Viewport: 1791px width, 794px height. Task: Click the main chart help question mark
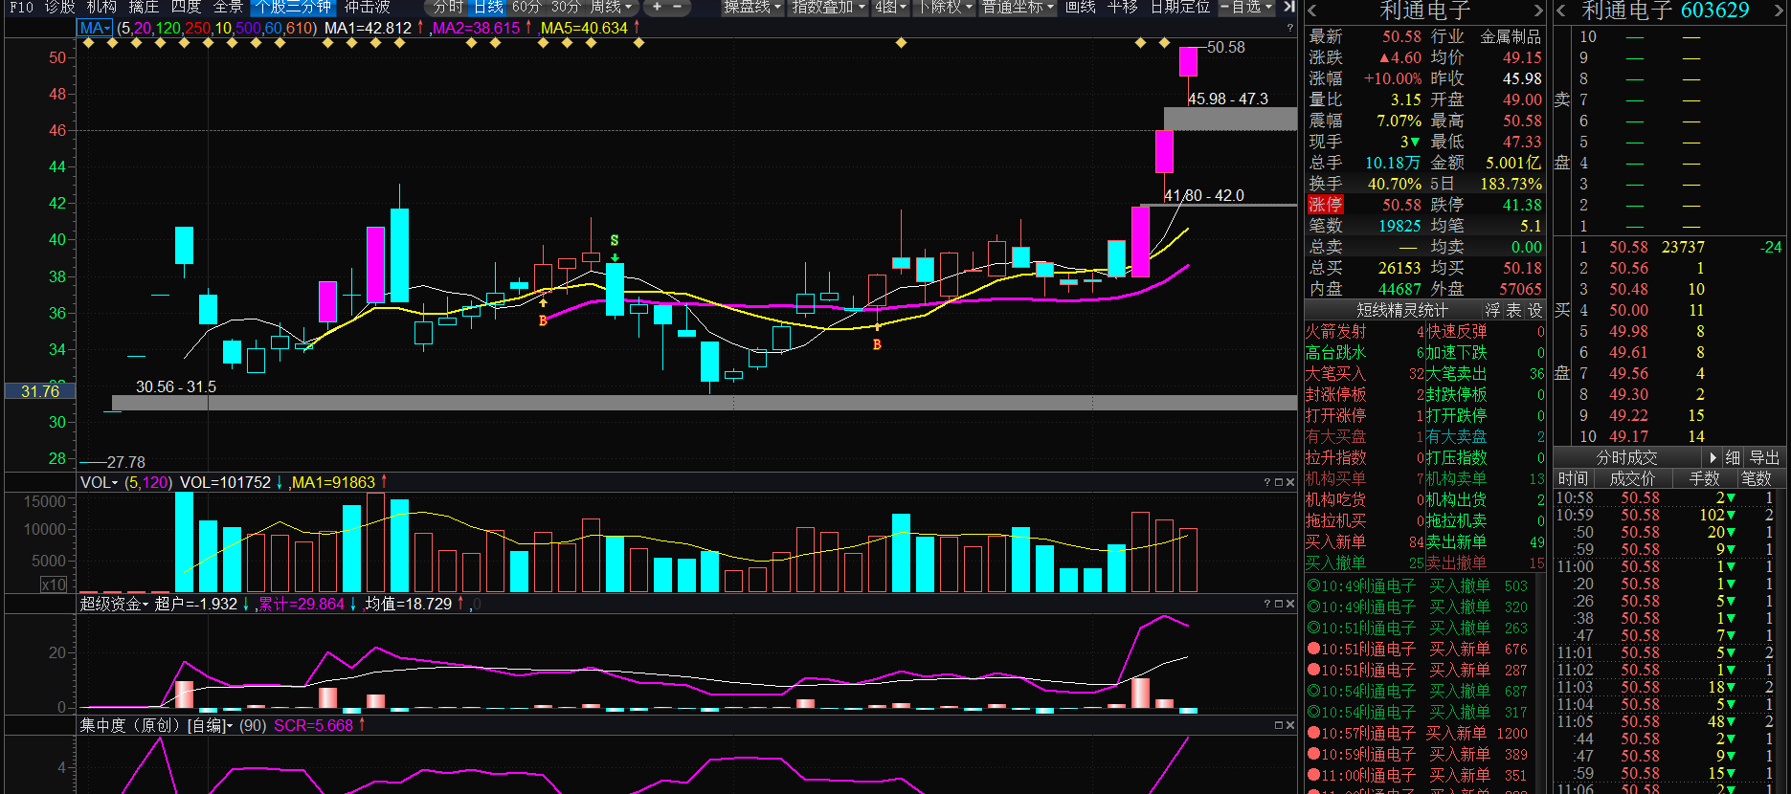pyautogui.click(x=1289, y=29)
